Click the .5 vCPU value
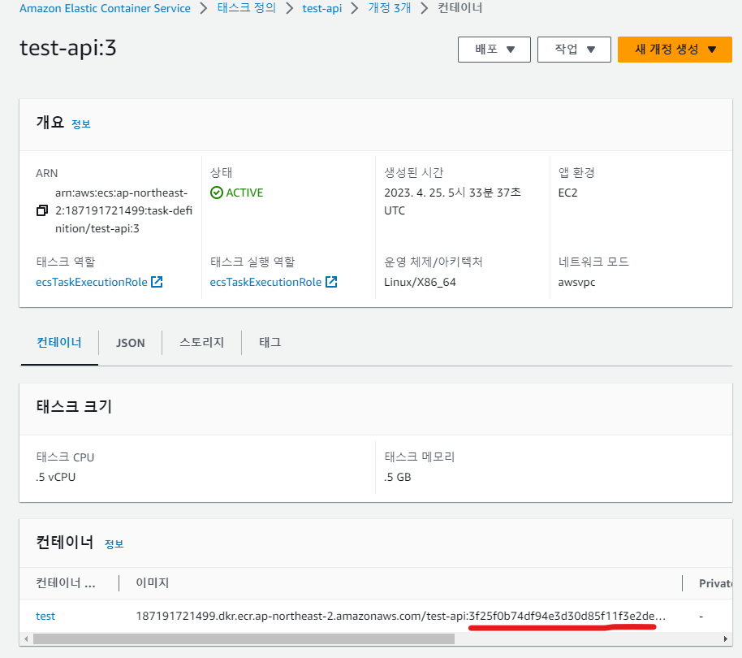The width and height of the screenshot is (742, 658). 56,477
